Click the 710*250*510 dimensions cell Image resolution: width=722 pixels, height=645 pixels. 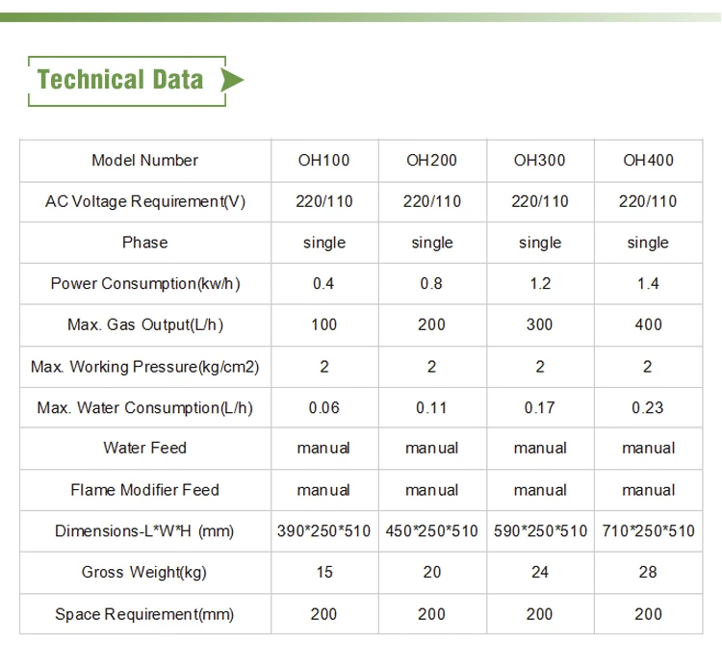click(648, 531)
